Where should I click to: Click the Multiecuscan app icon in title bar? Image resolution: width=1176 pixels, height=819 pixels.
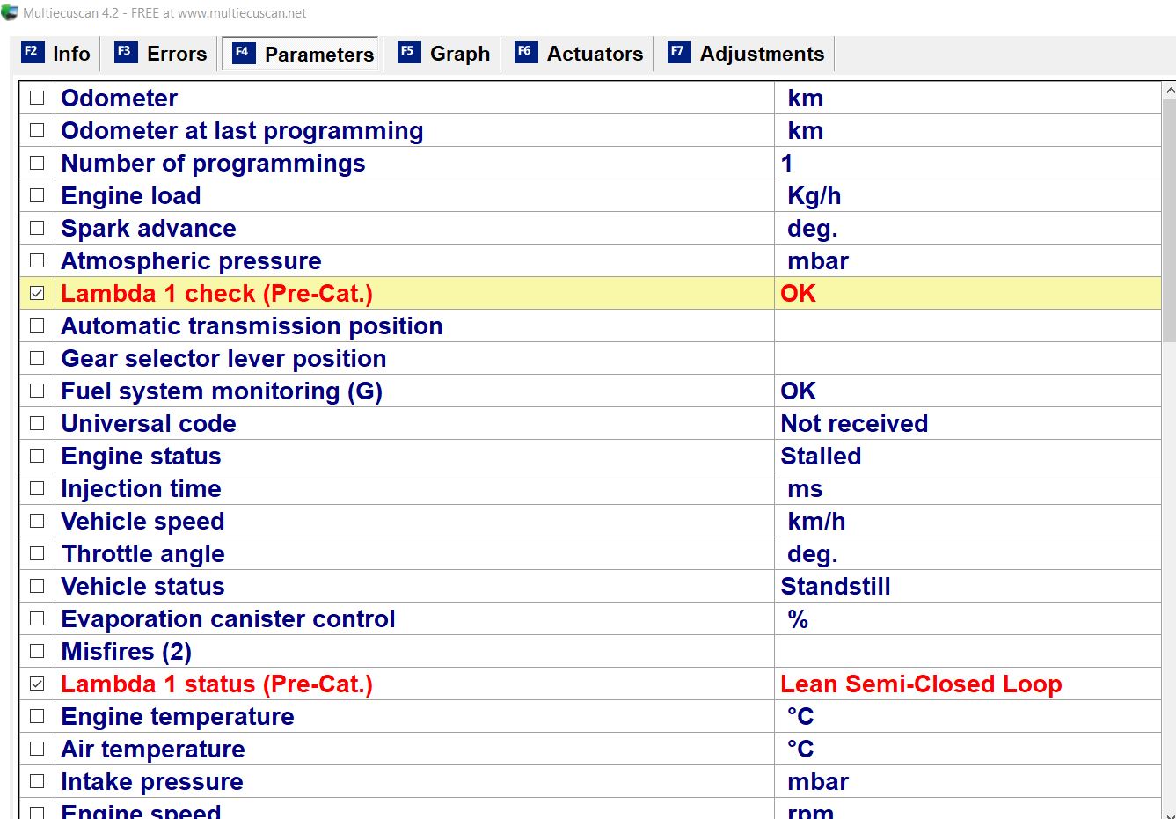pos(10,12)
